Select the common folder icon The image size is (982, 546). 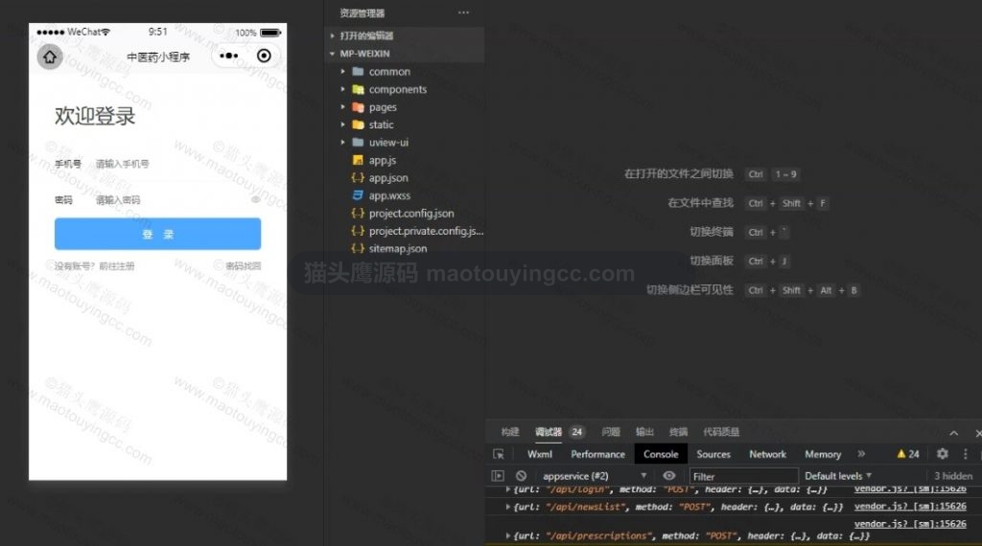point(359,71)
